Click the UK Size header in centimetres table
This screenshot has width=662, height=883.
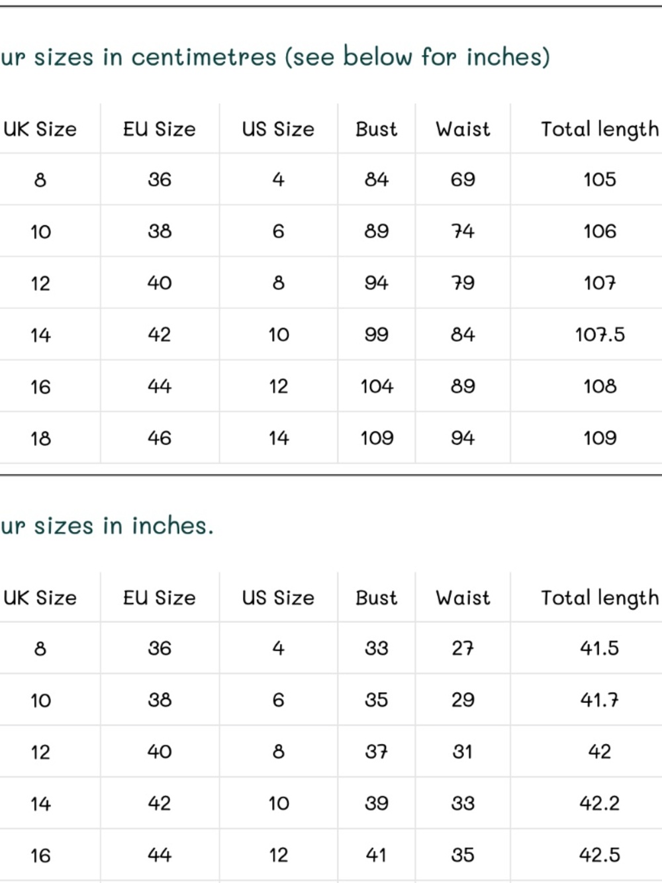40,129
